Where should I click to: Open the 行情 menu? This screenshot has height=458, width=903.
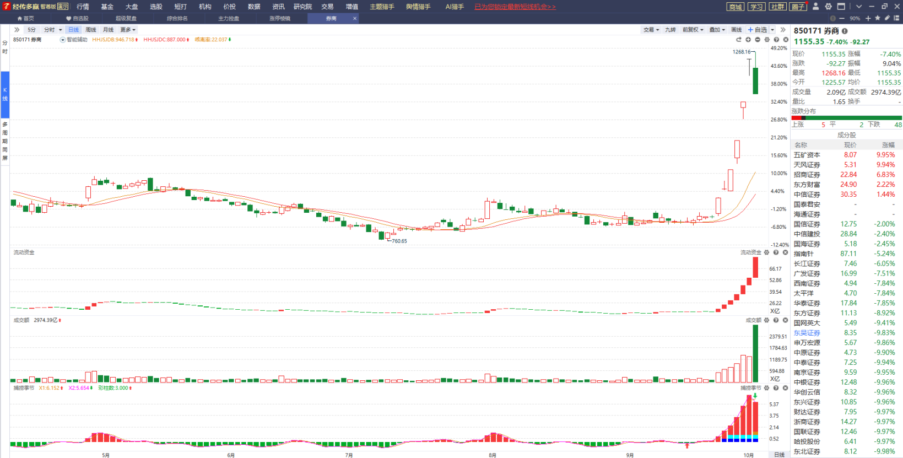point(83,7)
